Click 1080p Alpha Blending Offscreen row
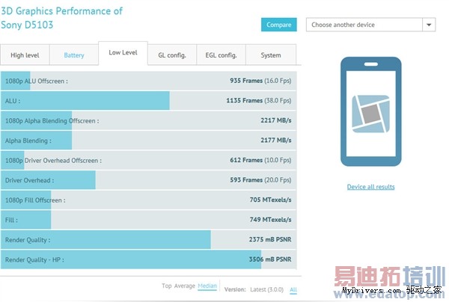Viewport: 449px width, 302px height. [x=149, y=120]
